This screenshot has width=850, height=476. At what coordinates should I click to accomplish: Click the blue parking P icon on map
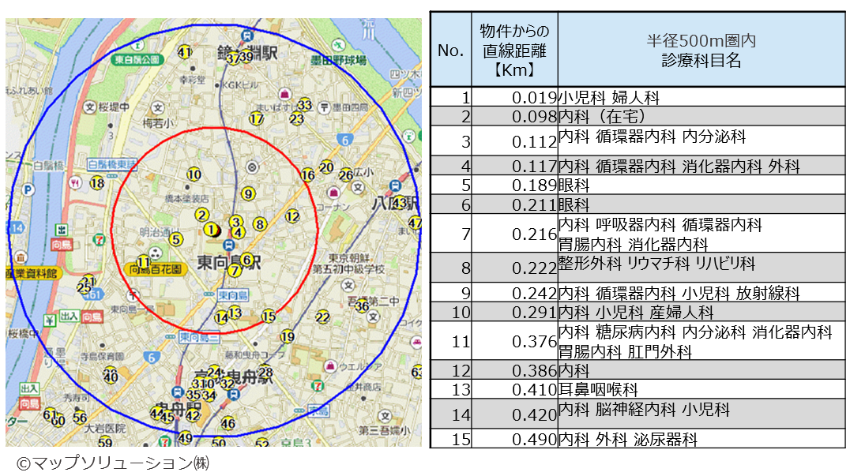(x=28, y=190)
